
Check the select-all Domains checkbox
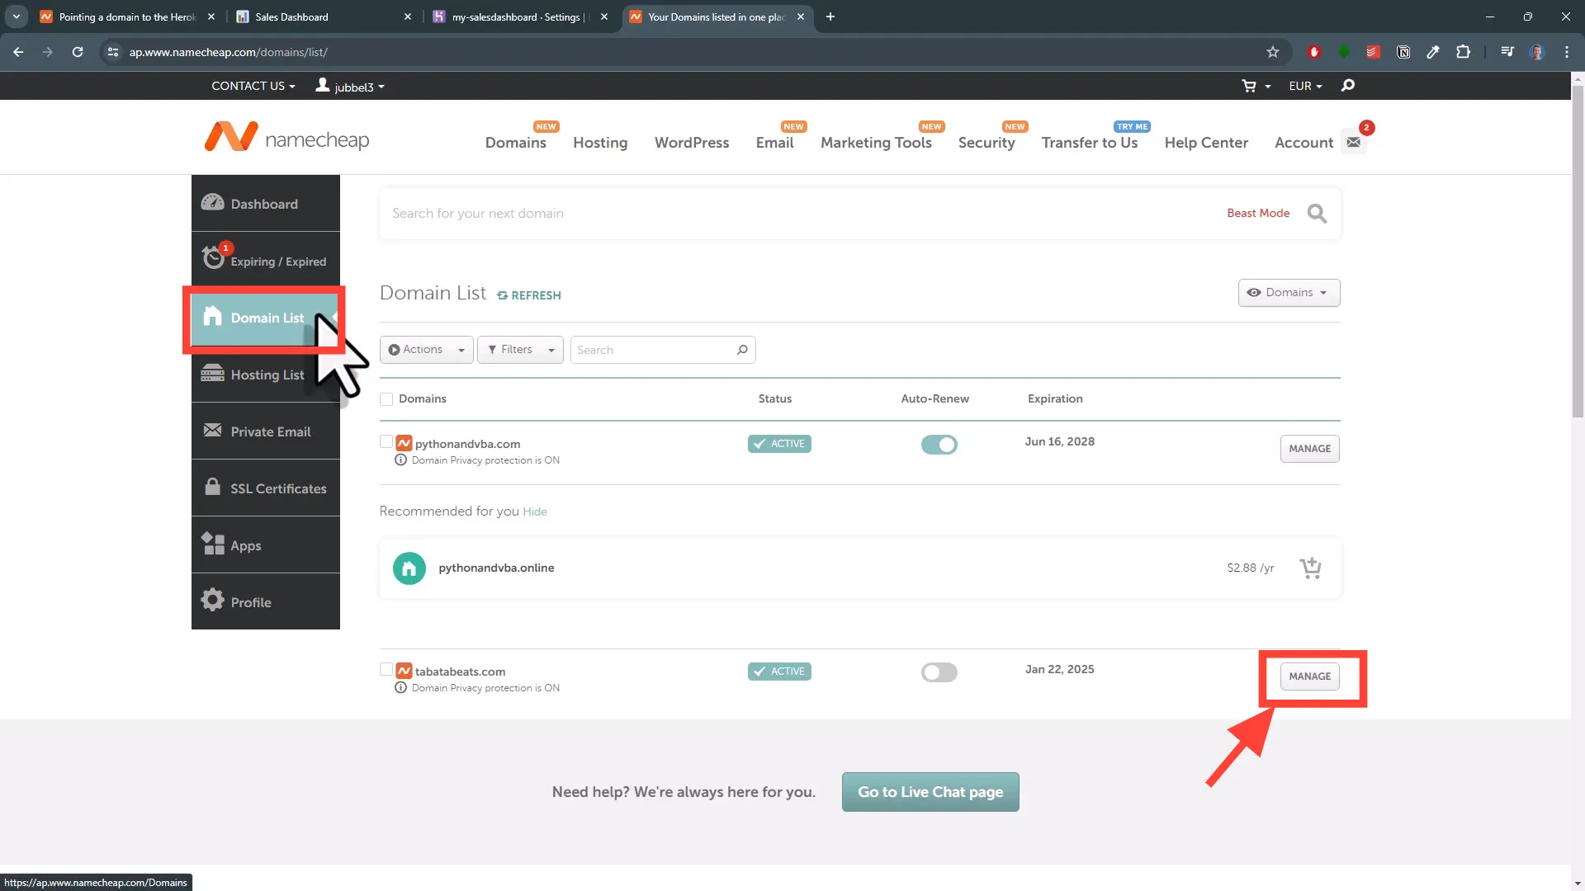pos(386,398)
